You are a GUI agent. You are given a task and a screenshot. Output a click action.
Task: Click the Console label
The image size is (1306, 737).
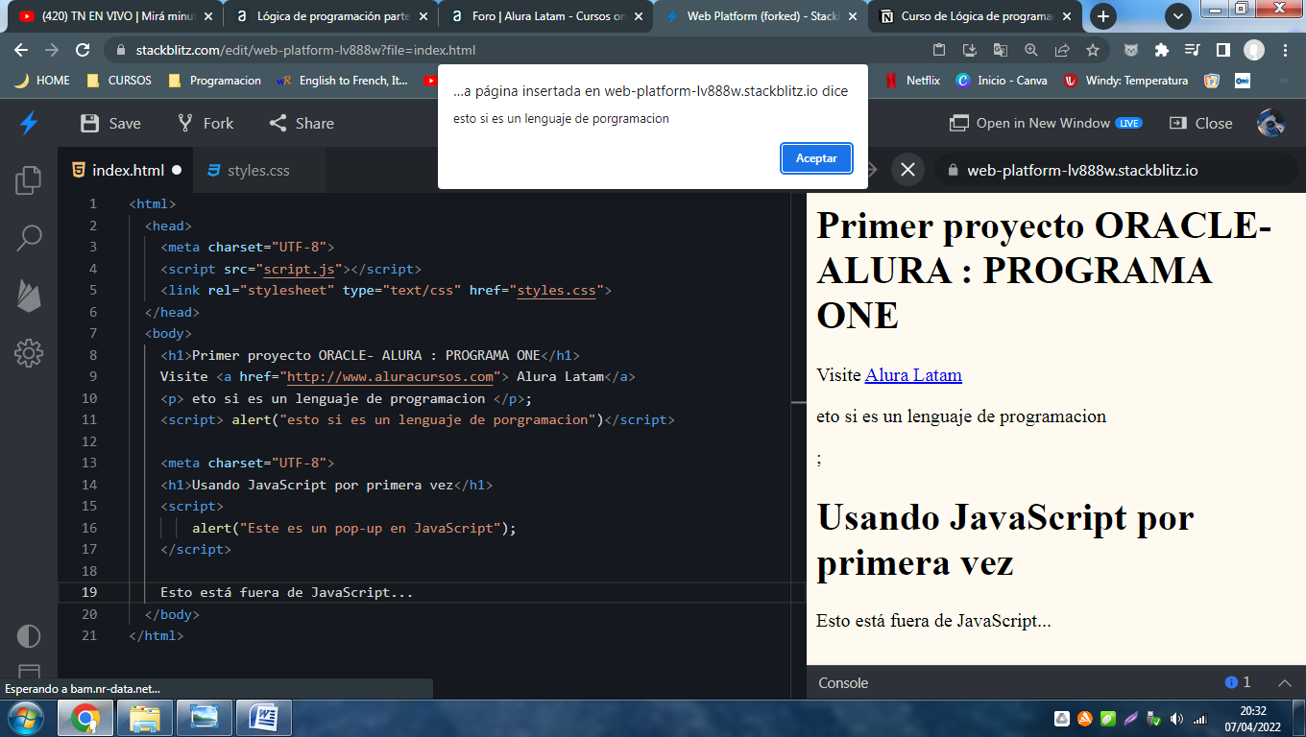(x=843, y=683)
